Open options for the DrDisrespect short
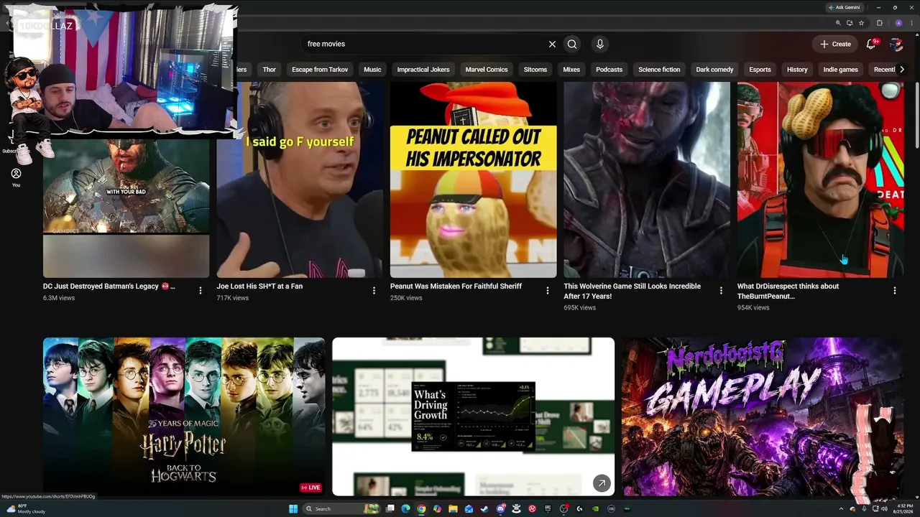920x517 pixels. 895,291
